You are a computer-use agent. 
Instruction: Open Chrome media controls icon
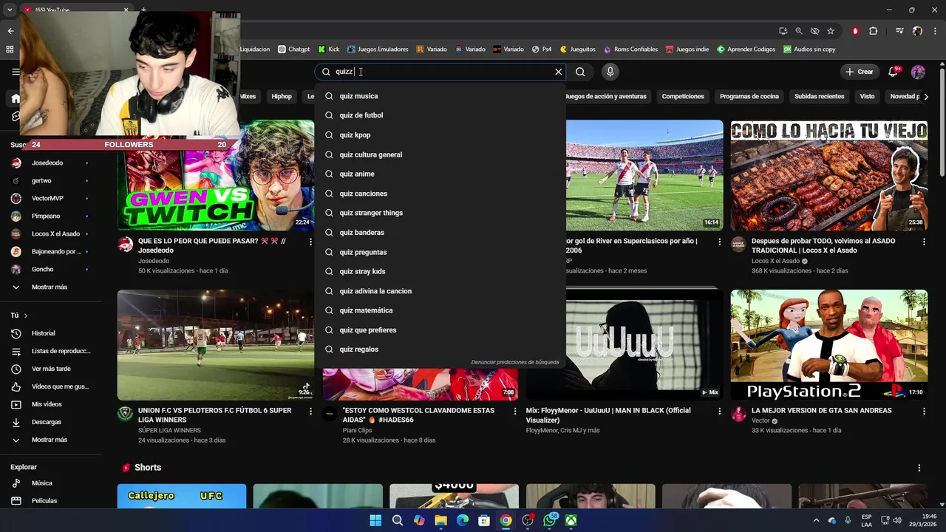click(x=899, y=31)
